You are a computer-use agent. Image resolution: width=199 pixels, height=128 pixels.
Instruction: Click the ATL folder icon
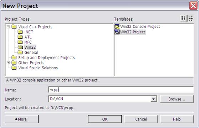(x=20, y=37)
